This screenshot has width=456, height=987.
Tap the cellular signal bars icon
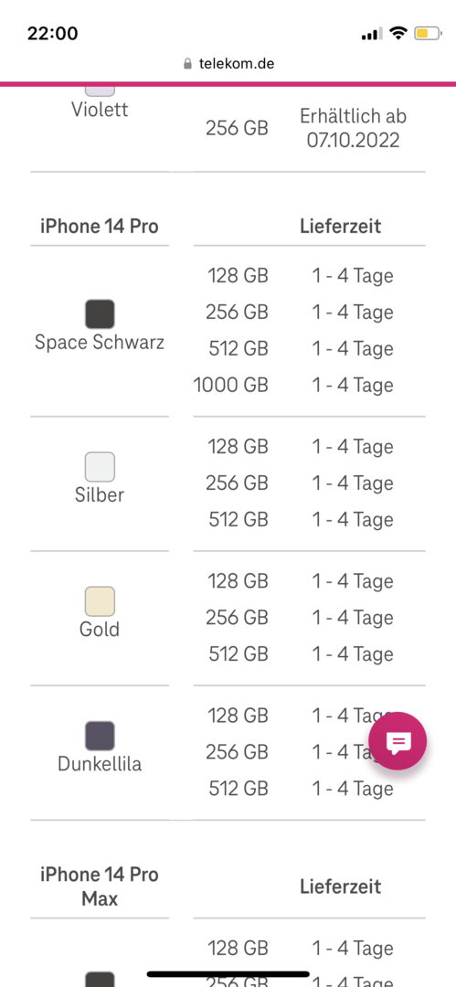(x=372, y=34)
